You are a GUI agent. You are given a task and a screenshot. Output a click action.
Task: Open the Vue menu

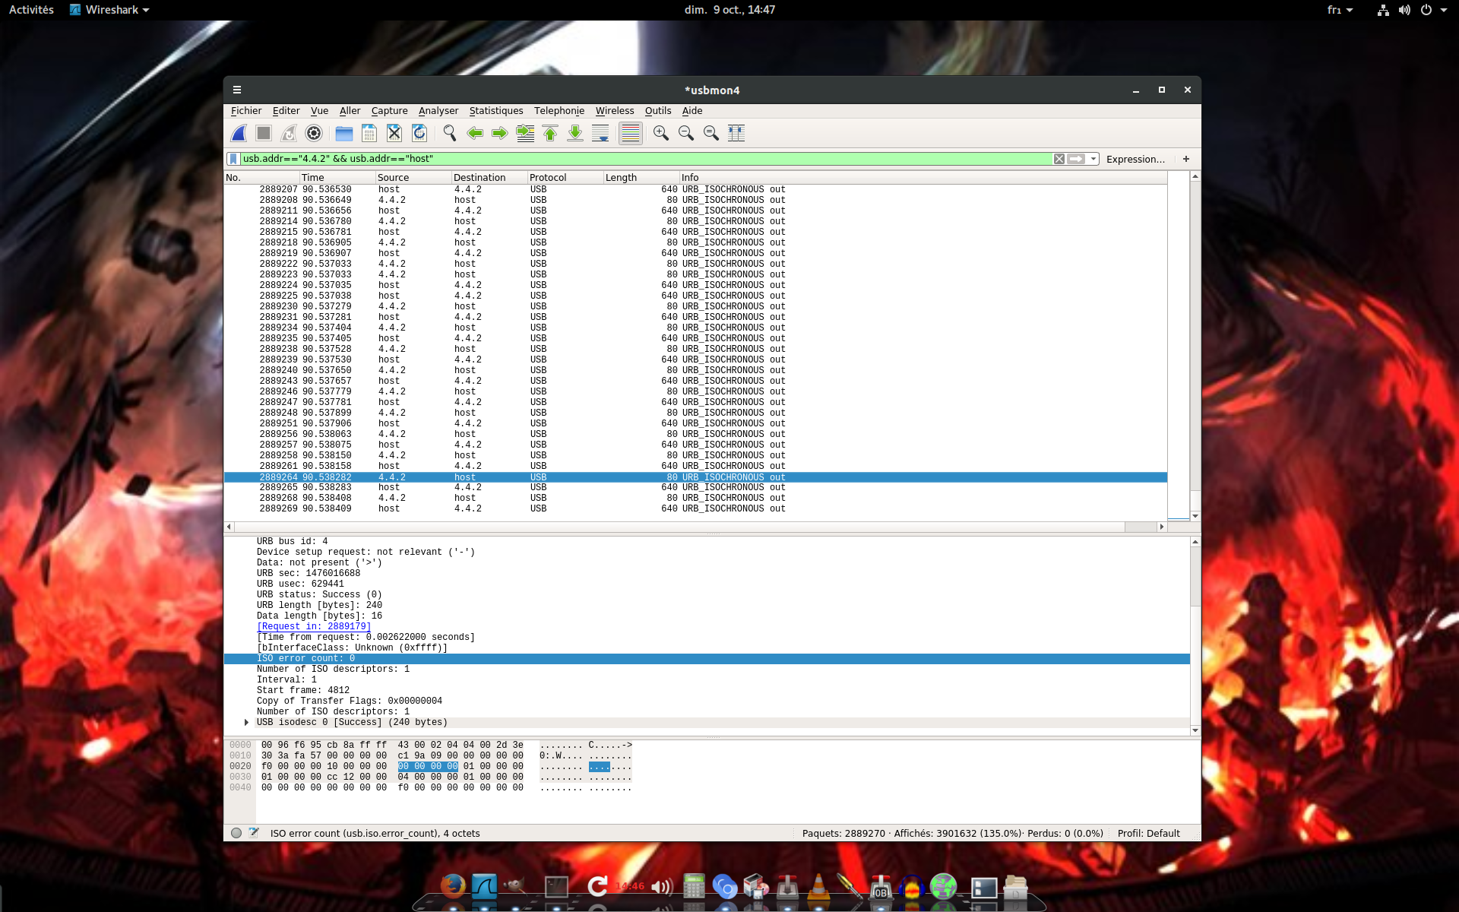click(319, 111)
